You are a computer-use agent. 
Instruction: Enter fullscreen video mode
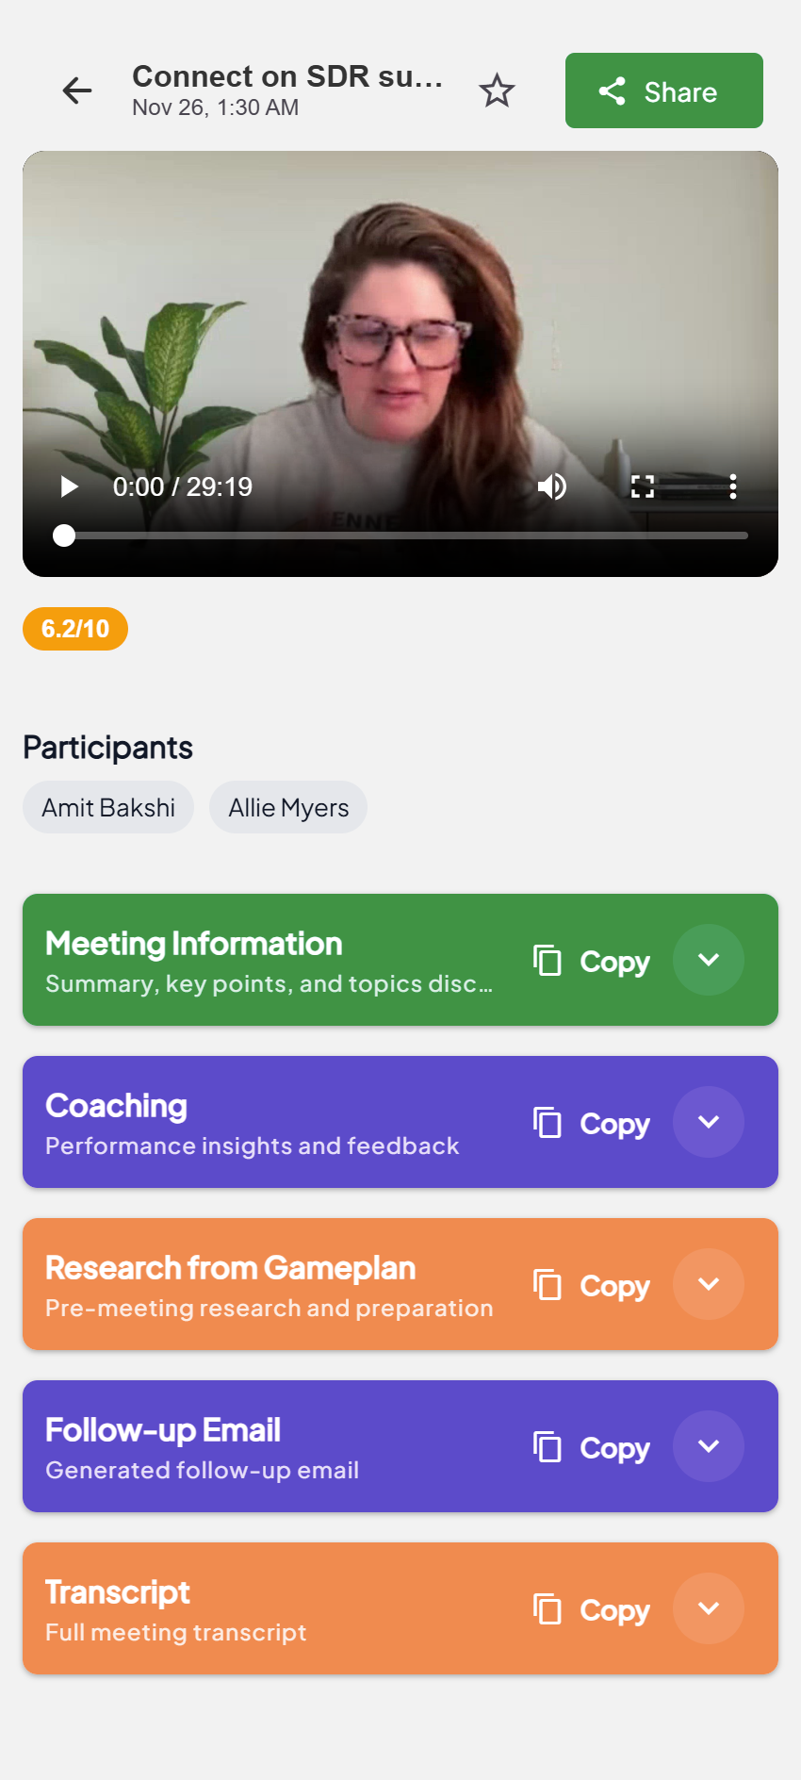pos(643,486)
